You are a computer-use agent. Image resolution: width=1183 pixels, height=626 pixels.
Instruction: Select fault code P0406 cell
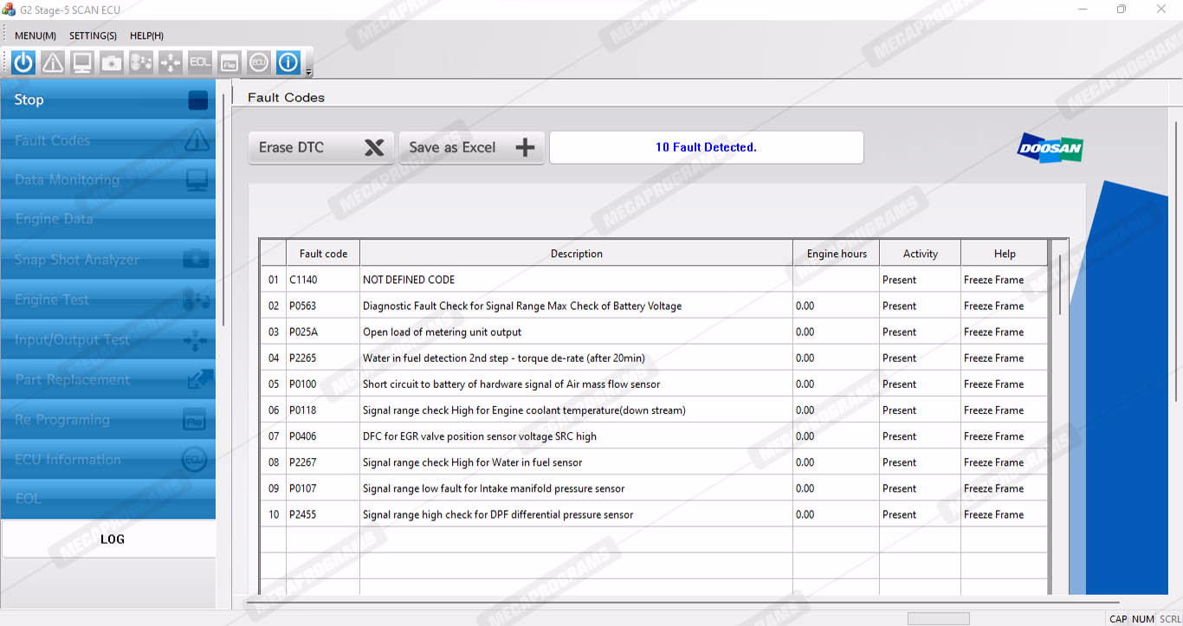(x=323, y=436)
